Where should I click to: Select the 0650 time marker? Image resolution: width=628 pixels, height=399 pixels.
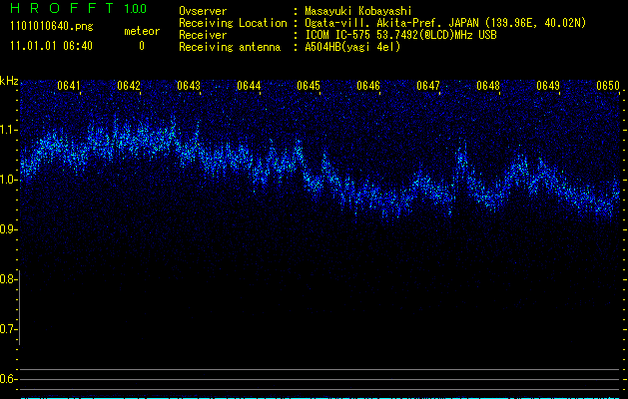(x=608, y=87)
